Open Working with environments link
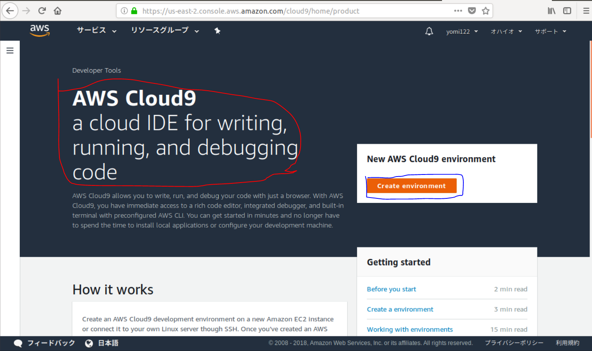592x351 pixels. 410,330
